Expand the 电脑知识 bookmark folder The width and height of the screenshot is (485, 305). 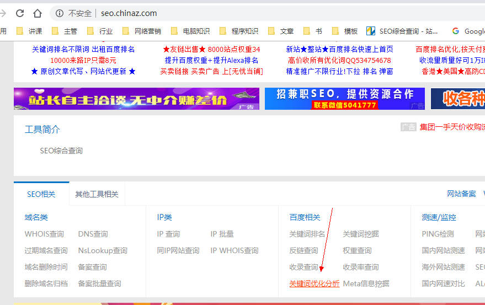tap(190, 31)
